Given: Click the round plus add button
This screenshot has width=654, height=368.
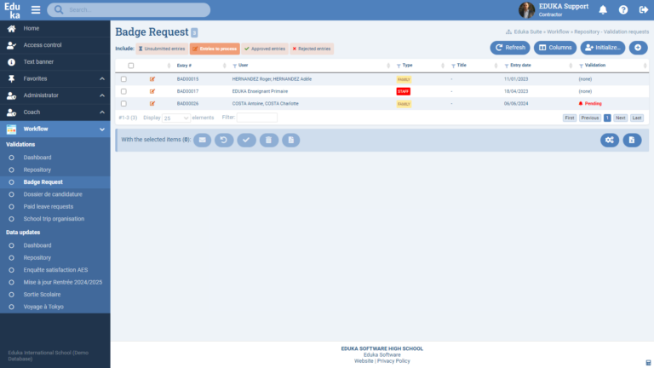Looking at the screenshot, I should [x=638, y=48].
